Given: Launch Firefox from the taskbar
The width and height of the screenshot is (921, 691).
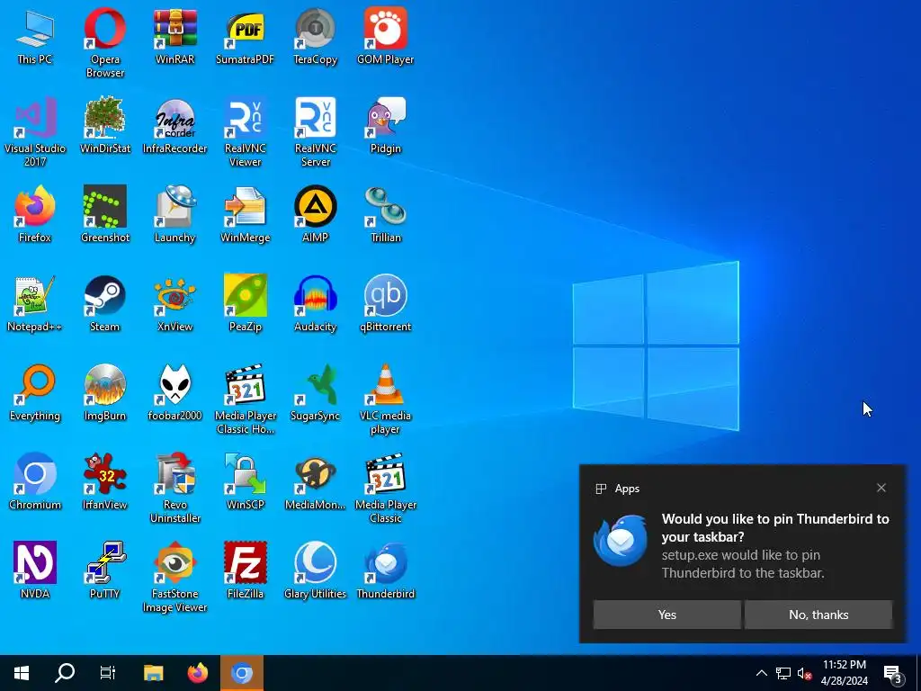Looking at the screenshot, I should (197, 673).
